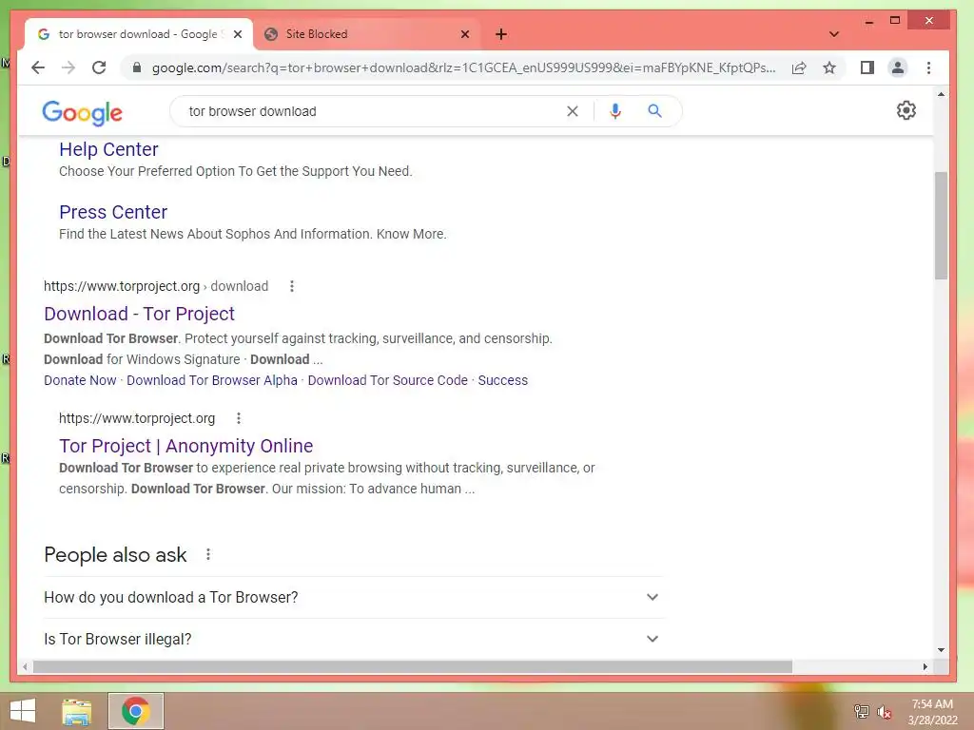Close the Site Blocked tab
Viewport: 974px width, 730px height.
click(464, 34)
